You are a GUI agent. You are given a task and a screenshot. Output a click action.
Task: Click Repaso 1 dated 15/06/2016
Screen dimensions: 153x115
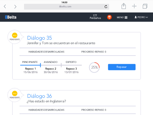30,70
